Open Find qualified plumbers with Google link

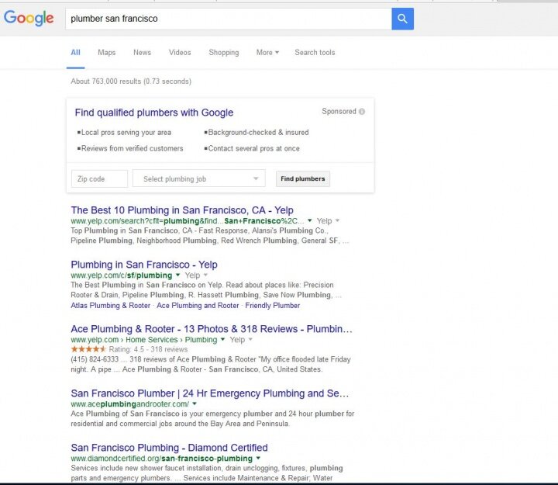pos(154,113)
